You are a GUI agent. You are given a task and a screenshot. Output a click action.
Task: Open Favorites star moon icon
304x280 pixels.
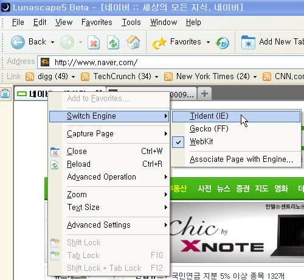coord(159,43)
